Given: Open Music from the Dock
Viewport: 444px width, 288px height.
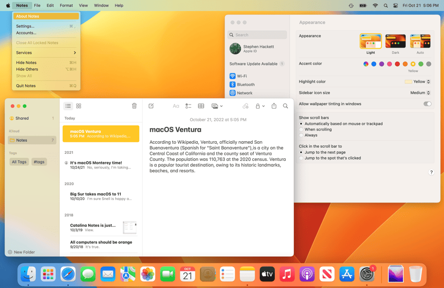Looking at the screenshot, I should pos(287,274).
